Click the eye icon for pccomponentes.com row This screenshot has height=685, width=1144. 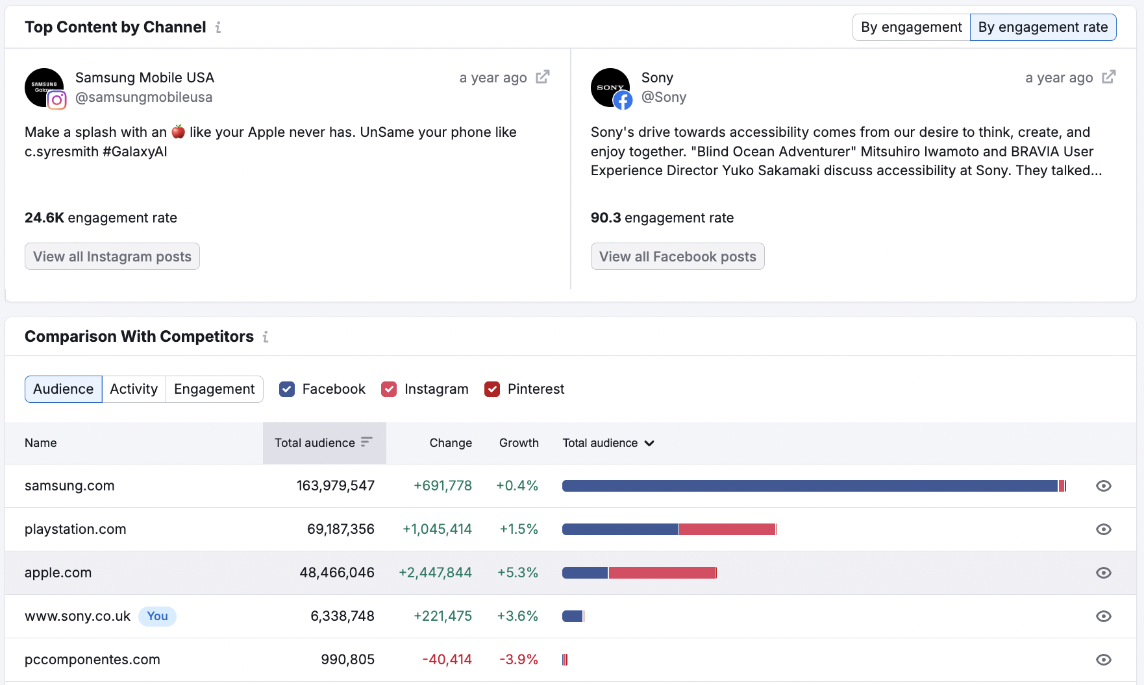tap(1104, 659)
